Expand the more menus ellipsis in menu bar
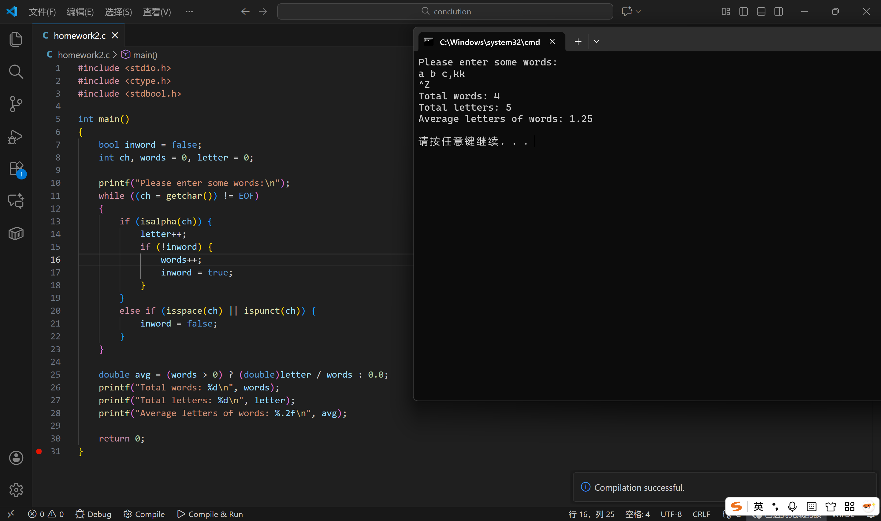Viewport: 881px width, 521px height. [189, 12]
